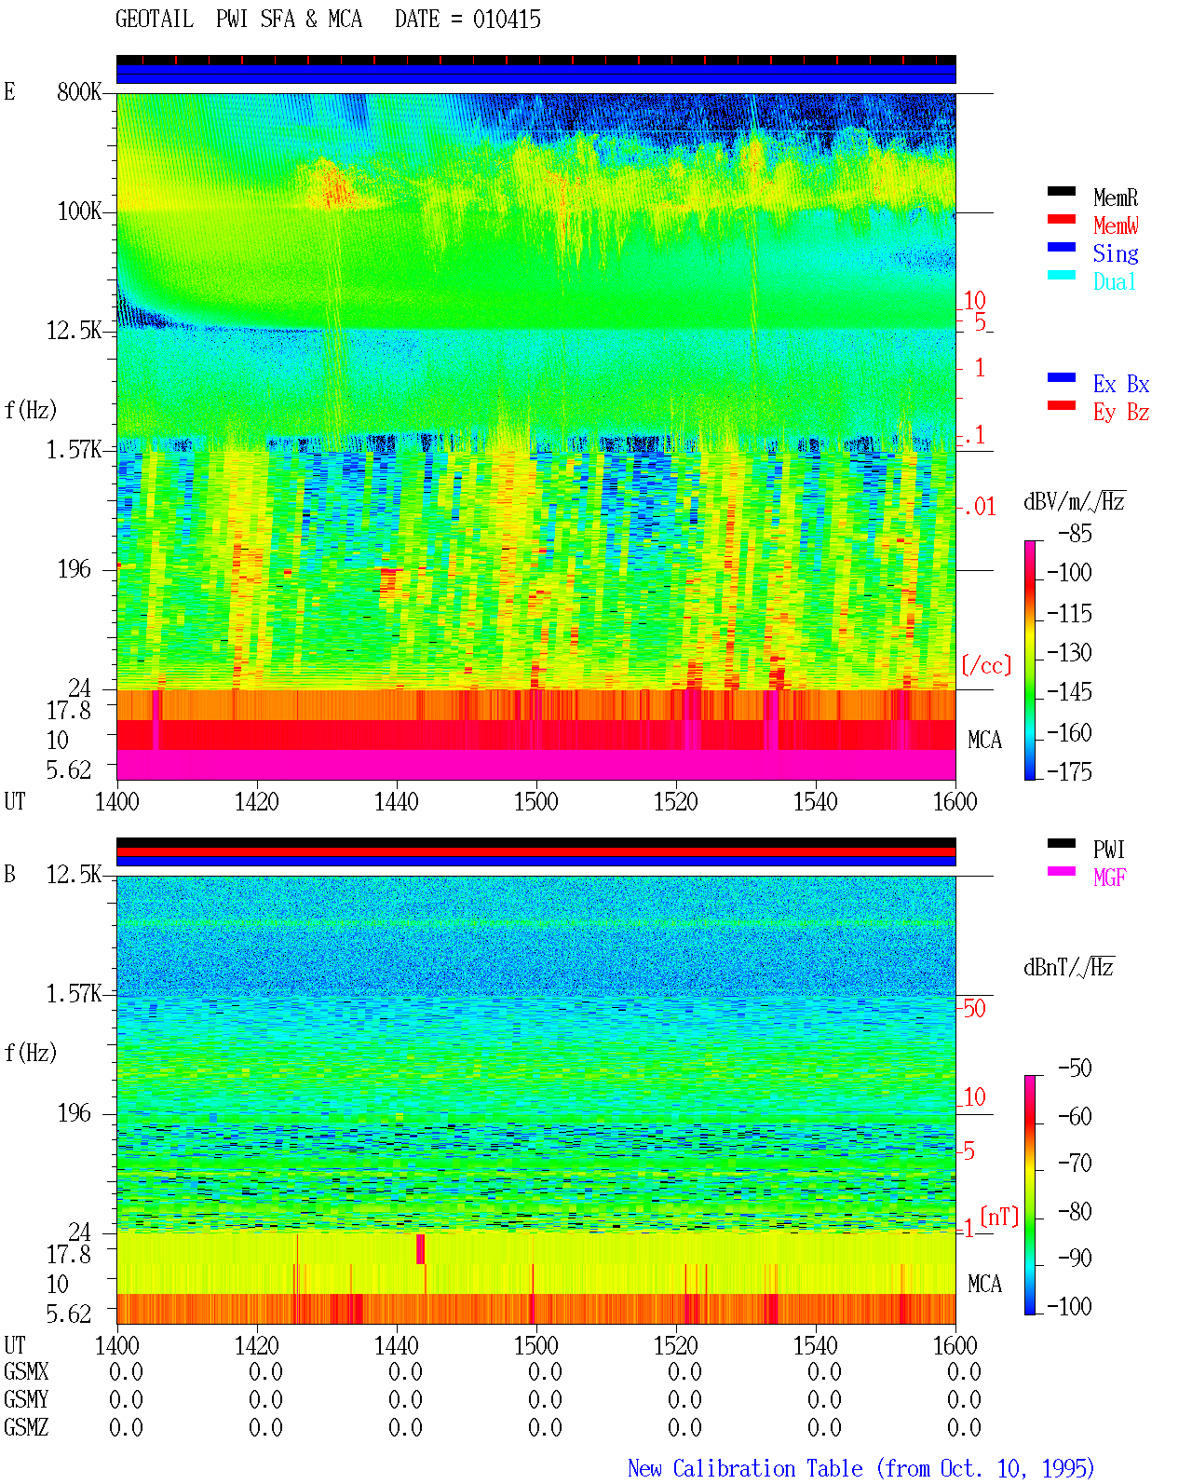The height and width of the screenshot is (1484, 1192).
Task: Click the GEOTAIL PWI SFA & MCA title
Action: [x=238, y=20]
